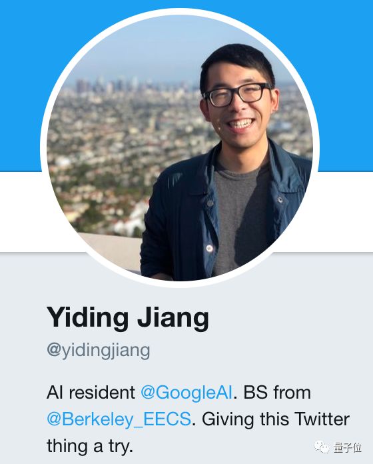This screenshot has height=464, width=373.
Task: Click the WeChat logo watermark icon
Action: (x=322, y=447)
